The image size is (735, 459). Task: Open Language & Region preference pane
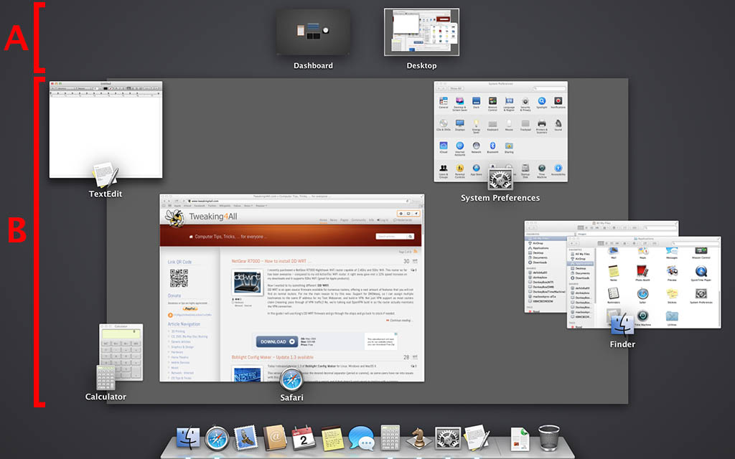coord(509,103)
